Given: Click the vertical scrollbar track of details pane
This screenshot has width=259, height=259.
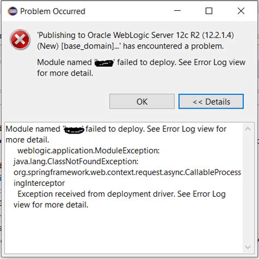Looking at the screenshot, I should pyautogui.click(x=248, y=188).
